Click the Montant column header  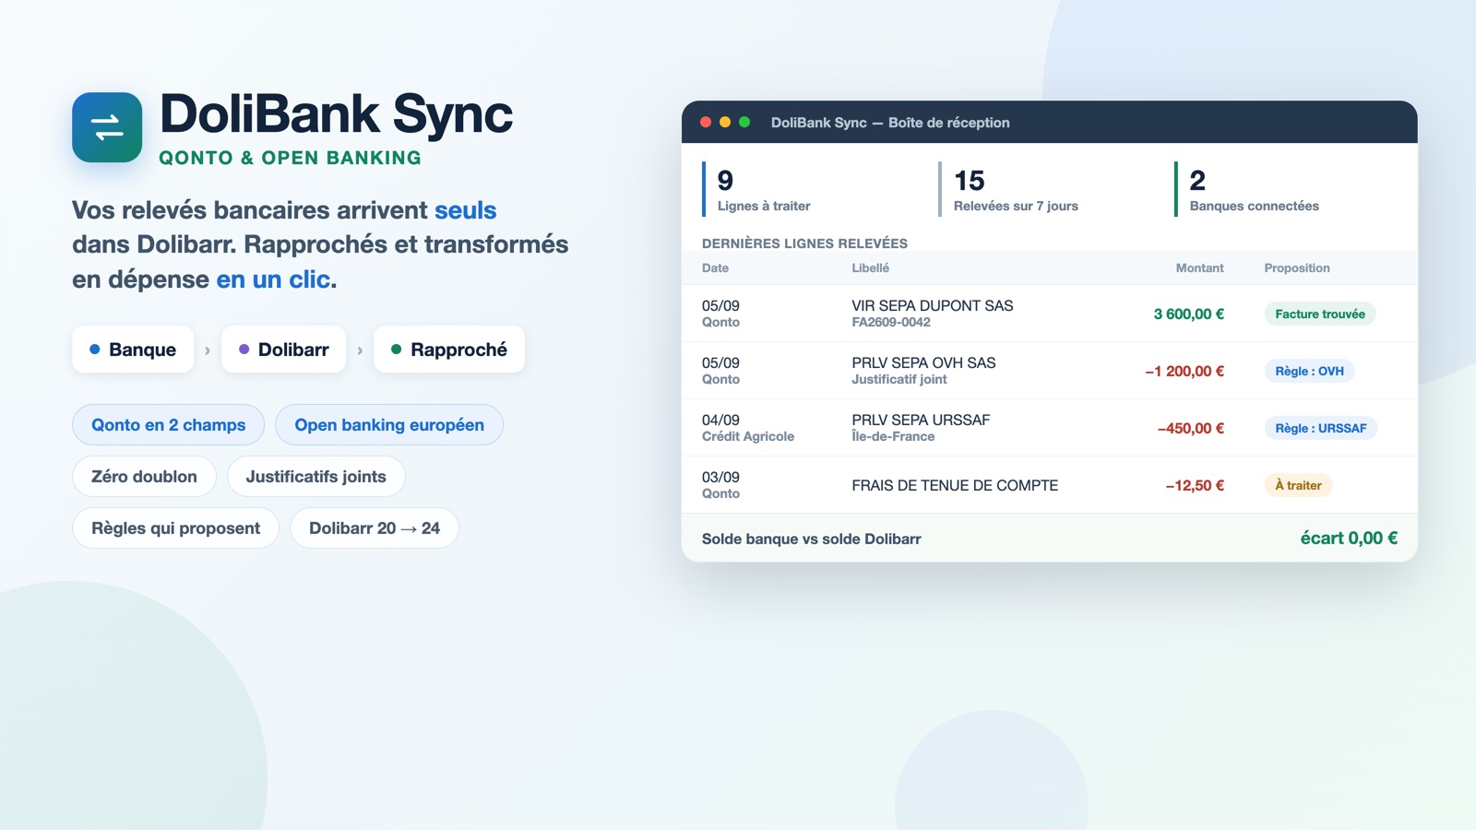click(1199, 268)
